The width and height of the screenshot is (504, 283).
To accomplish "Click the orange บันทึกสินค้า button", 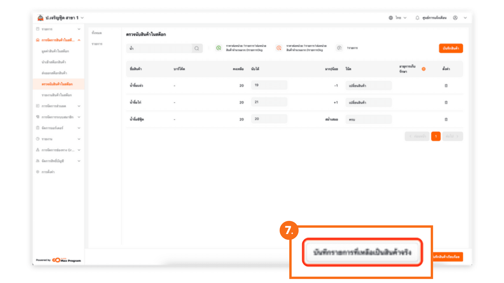I will (451, 48).
